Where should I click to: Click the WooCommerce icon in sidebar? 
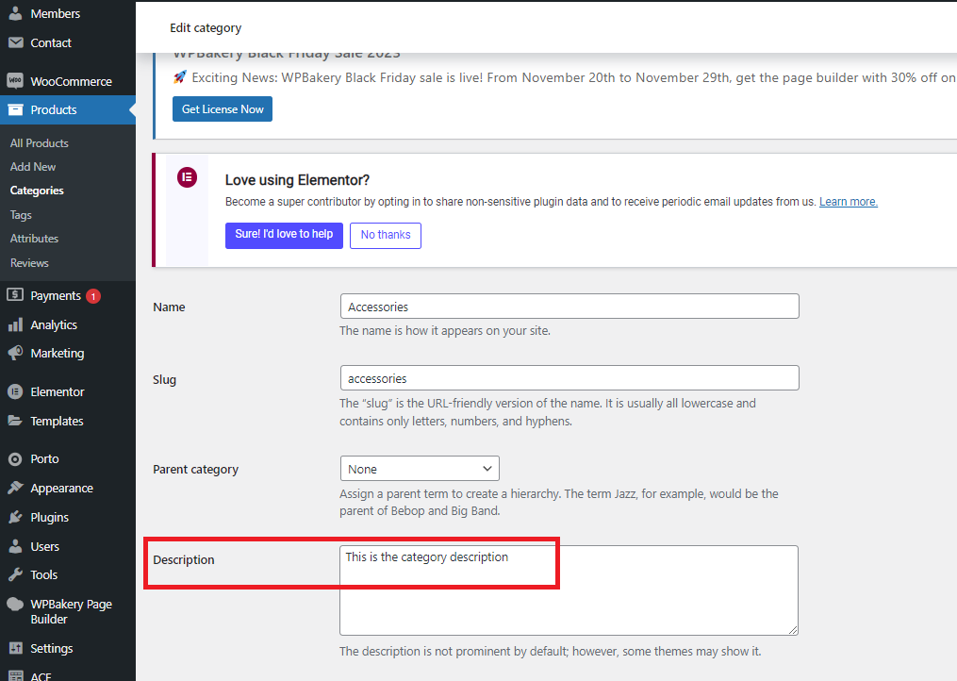click(x=15, y=81)
